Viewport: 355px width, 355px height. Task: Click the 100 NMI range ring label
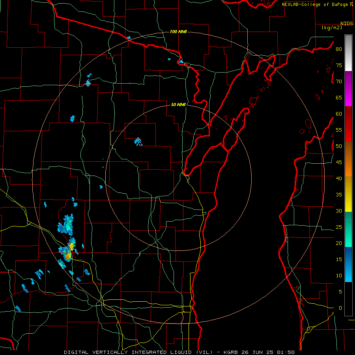[178, 32]
